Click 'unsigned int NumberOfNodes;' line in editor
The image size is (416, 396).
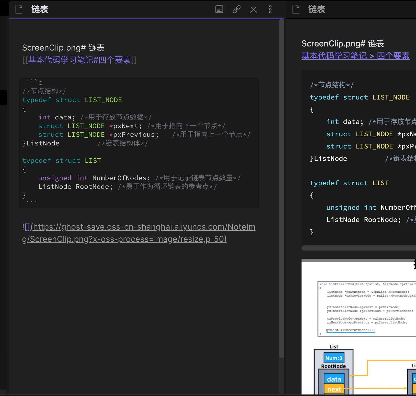coord(139,178)
